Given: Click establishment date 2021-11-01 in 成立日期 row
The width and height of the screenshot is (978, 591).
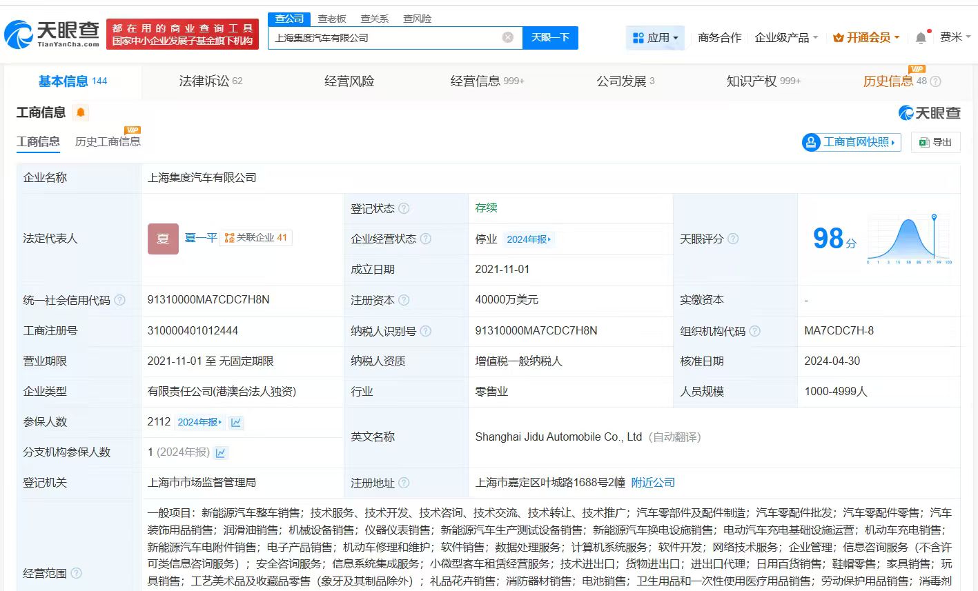Looking at the screenshot, I should [x=502, y=270].
